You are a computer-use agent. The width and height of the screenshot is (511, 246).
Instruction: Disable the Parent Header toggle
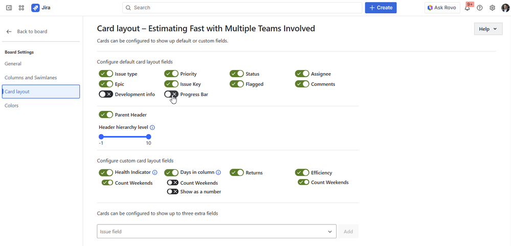point(106,115)
